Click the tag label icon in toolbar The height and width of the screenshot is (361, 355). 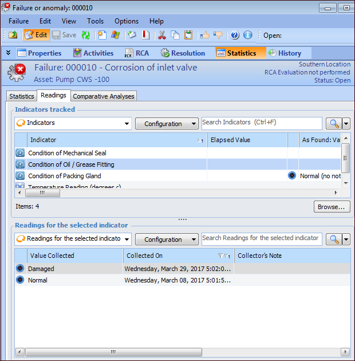(132, 35)
